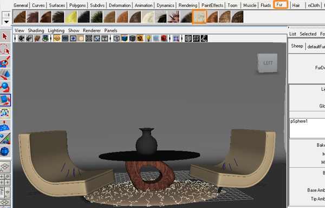Toggle the safe title overlay
Screen dimensions: 325x208
pos(105,38)
